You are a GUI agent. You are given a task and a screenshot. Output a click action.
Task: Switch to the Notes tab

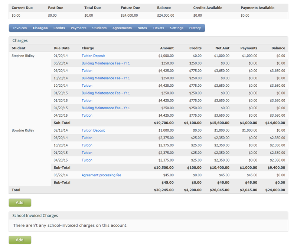click(x=142, y=28)
